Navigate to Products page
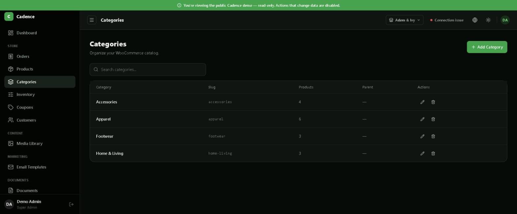 tap(40, 69)
